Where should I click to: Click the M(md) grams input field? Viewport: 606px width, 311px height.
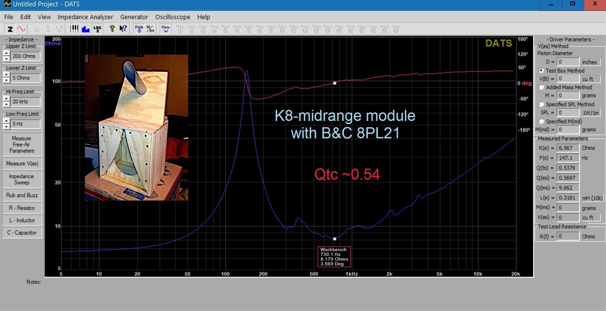tap(568, 129)
